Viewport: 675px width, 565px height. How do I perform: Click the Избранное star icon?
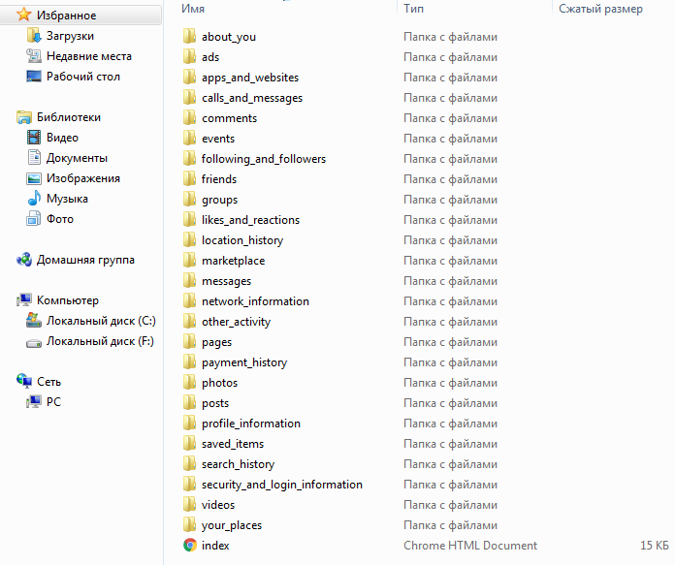[x=23, y=15]
